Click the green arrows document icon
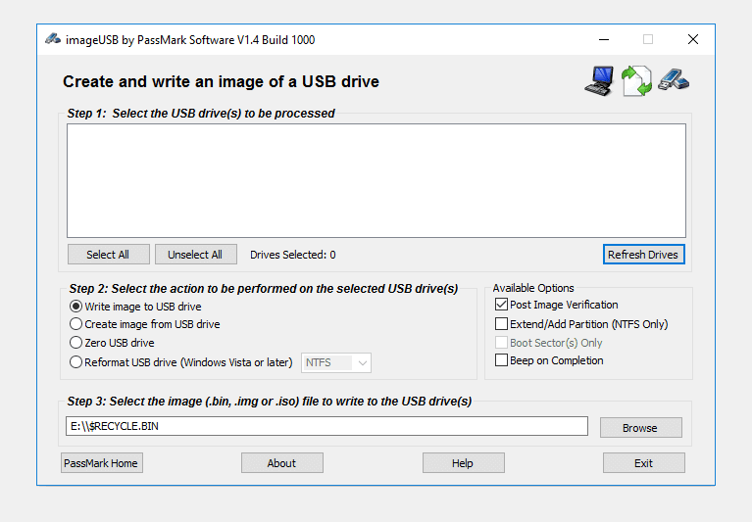The height and width of the screenshot is (522, 752). [636, 81]
